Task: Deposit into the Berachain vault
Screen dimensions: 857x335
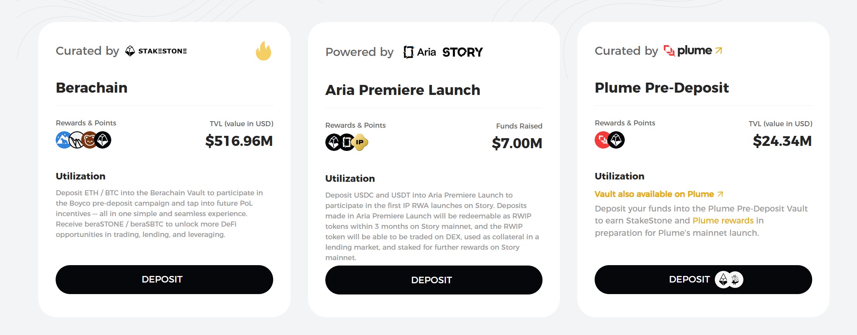Action: [164, 279]
